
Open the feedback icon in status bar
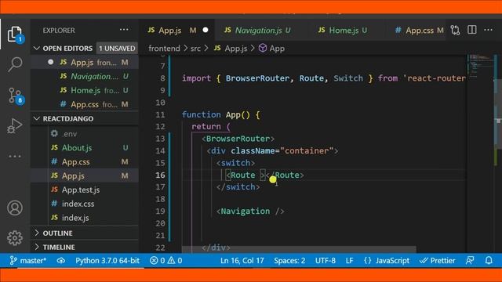point(470,261)
